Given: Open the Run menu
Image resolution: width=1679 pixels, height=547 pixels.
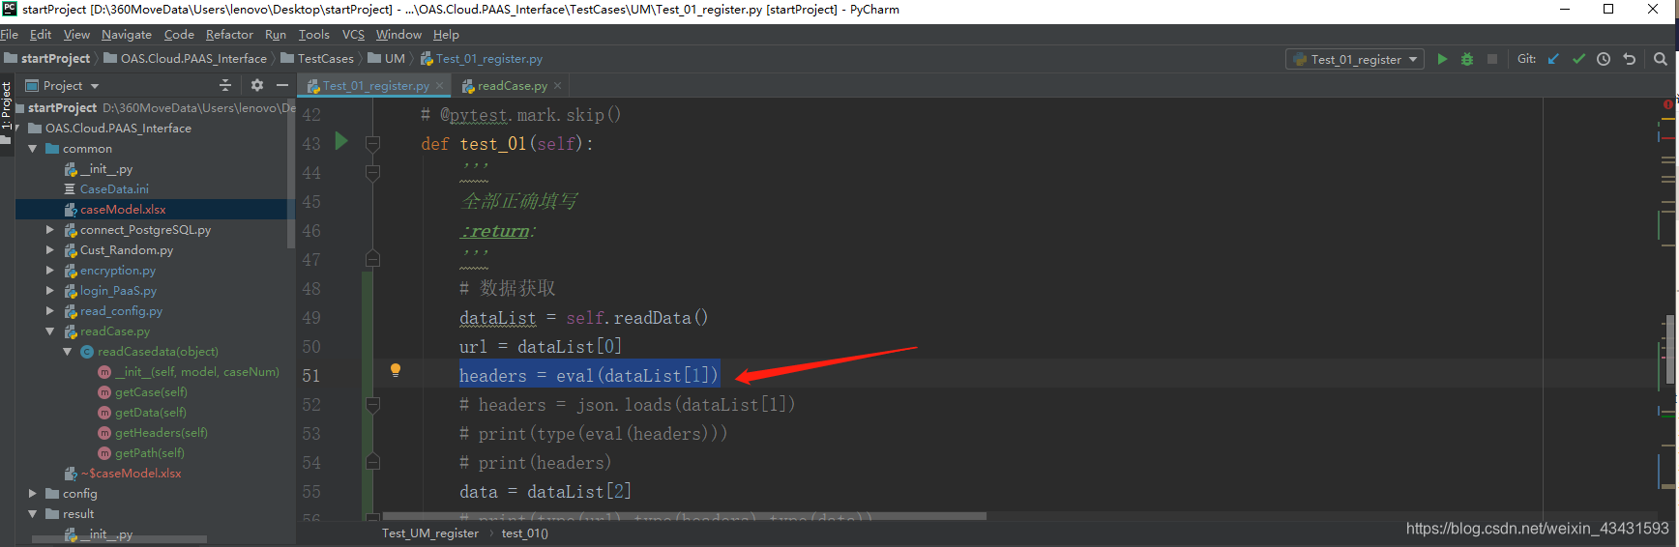Looking at the screenshot, I should [x=276, y=35].
